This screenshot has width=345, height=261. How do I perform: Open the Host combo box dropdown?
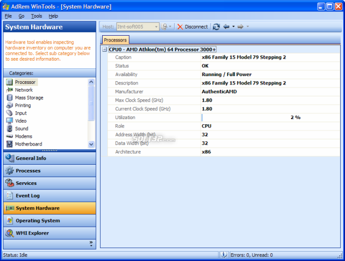coord(156,27)
